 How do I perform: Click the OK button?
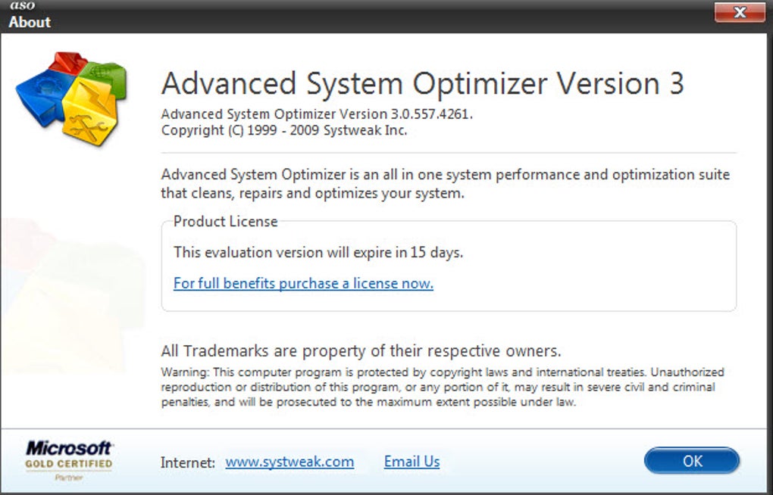pyautogui.click(x=692, y=461)
